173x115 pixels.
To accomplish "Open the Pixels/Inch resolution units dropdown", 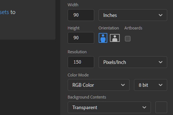I will point(133,62).
